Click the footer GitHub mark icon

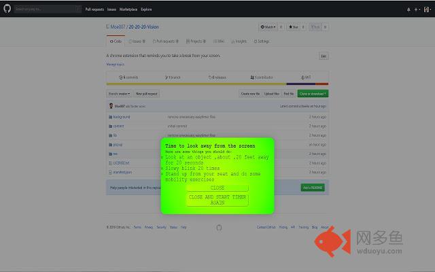(219, 228)
